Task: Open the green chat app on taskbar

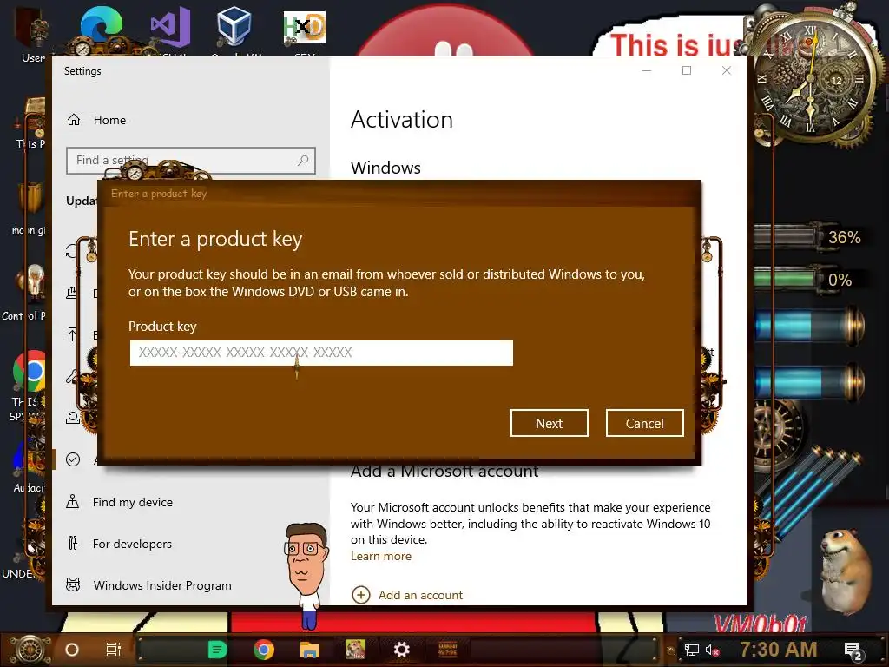Action: coord(218,650)
